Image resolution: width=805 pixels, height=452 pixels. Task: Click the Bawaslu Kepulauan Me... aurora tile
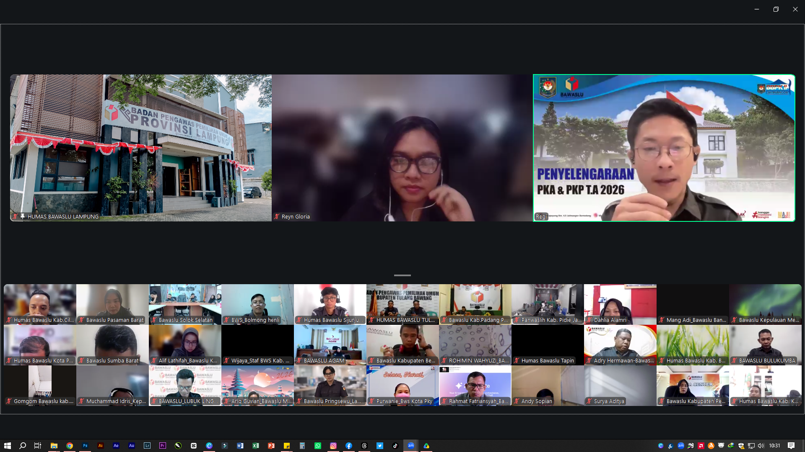765,304
